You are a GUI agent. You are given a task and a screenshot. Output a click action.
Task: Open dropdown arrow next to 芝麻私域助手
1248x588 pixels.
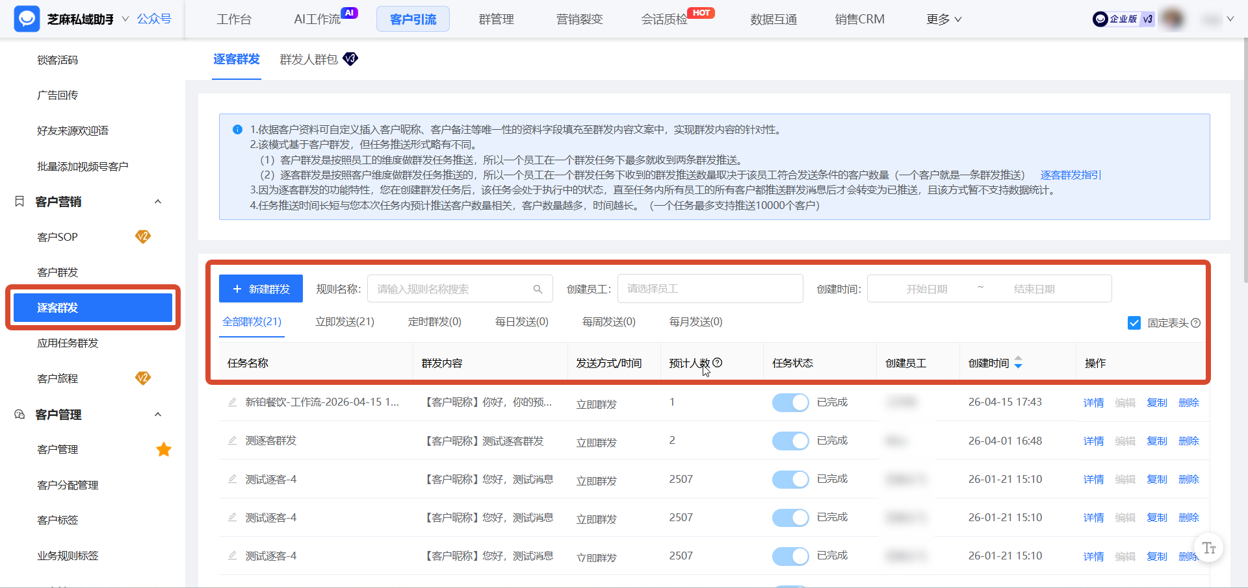coord(125,19)
